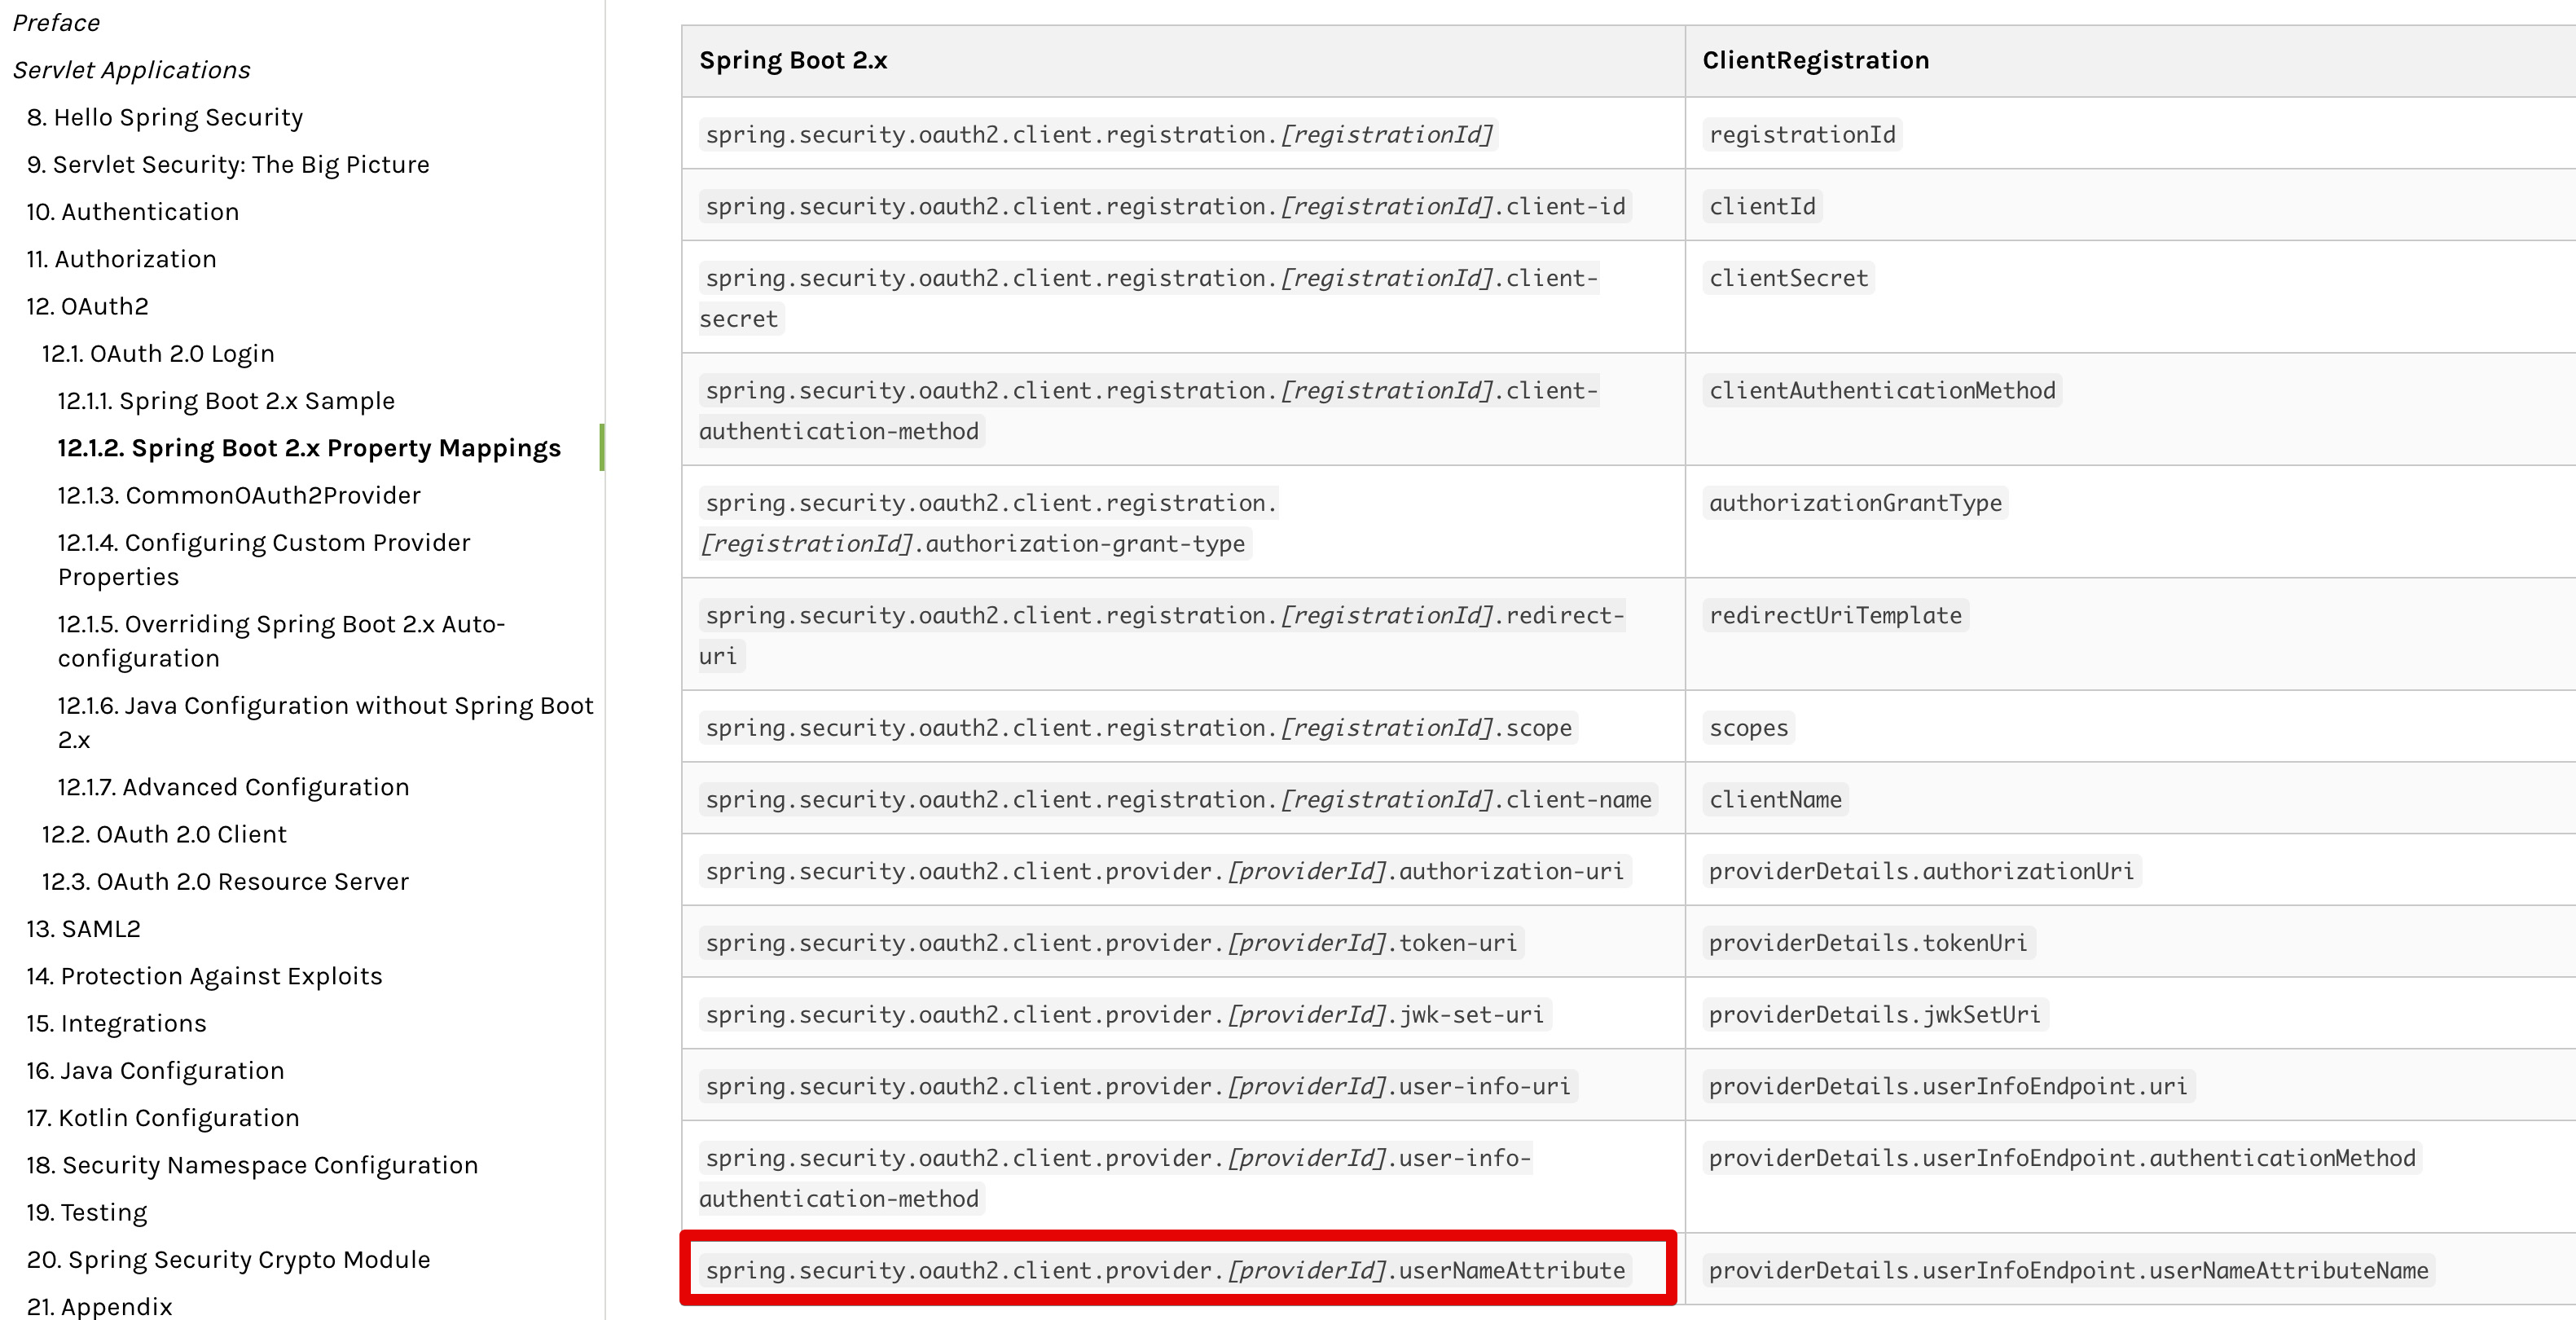Open 12.1.7. Advanced Configuration section
2576x1320 pixels.
[233, 787]
